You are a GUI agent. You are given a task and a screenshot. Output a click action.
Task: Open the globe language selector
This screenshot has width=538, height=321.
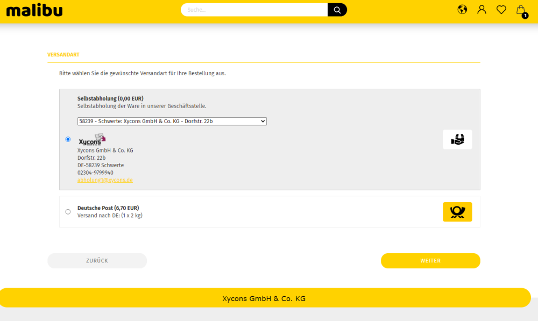point(462,10)
